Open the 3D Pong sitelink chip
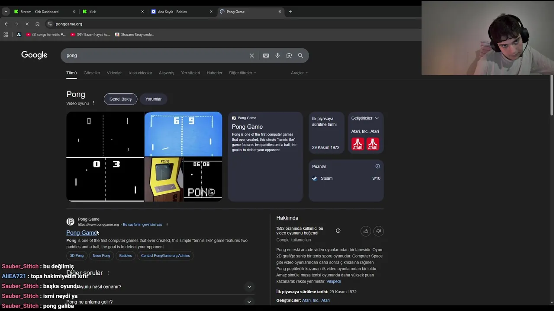 tap(77, 256)
